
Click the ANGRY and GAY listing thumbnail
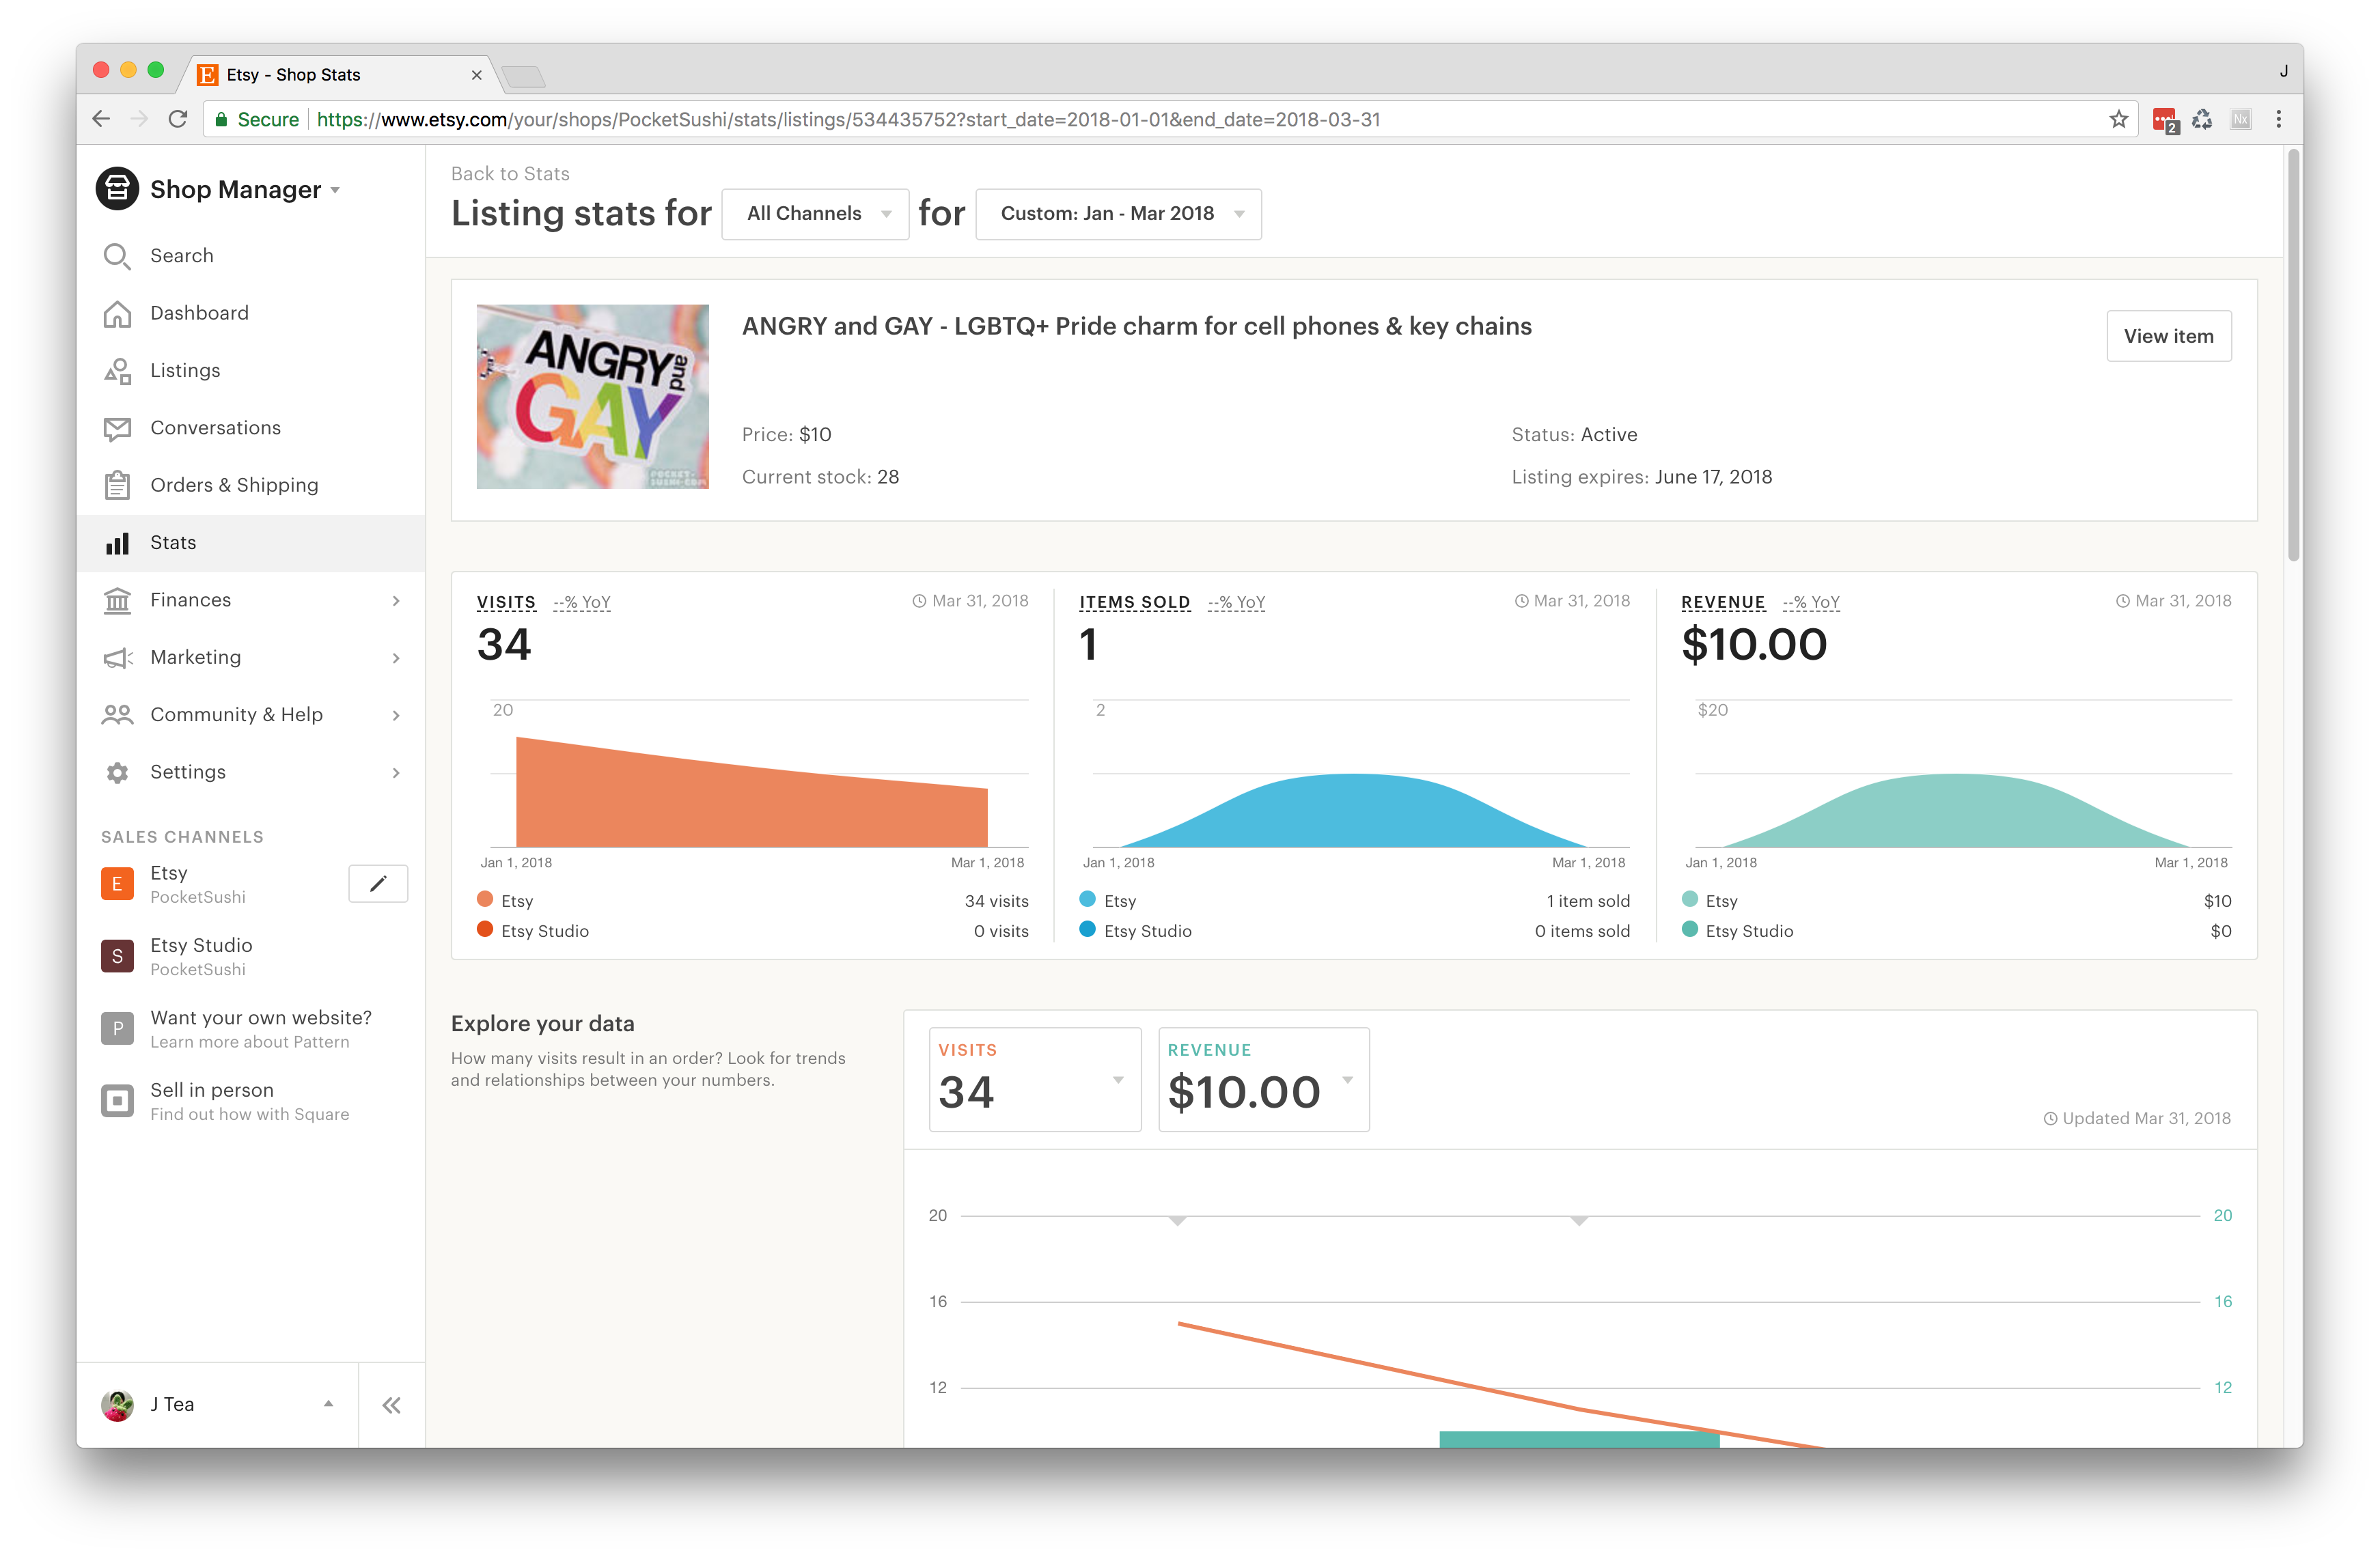[593, 397]
